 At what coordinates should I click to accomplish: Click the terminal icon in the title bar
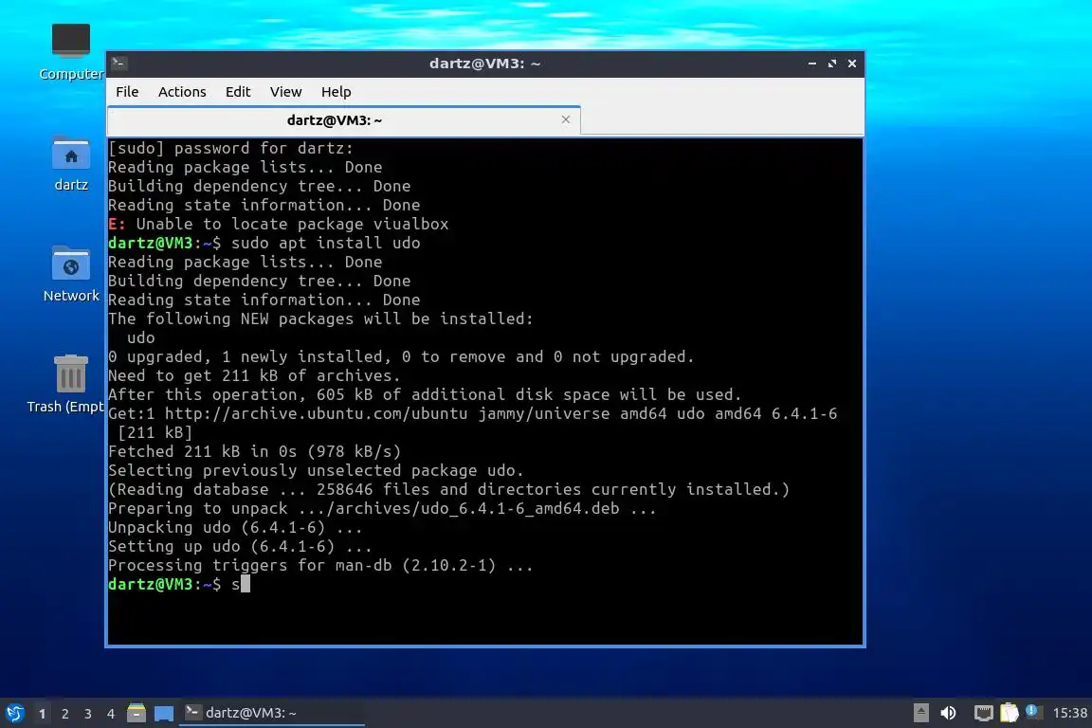tap(118, 64)
